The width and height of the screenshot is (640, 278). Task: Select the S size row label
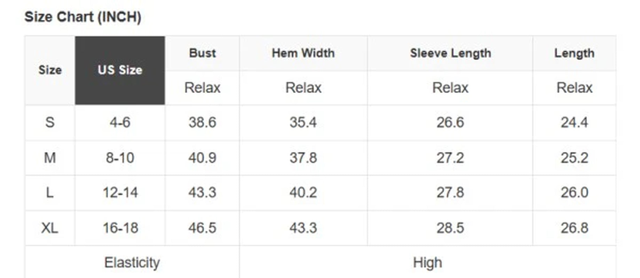tap(50, 122)
